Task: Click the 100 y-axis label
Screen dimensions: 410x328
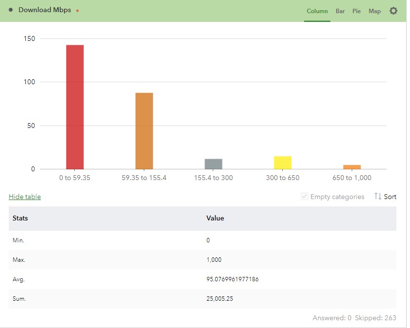Action: (29, 82)
